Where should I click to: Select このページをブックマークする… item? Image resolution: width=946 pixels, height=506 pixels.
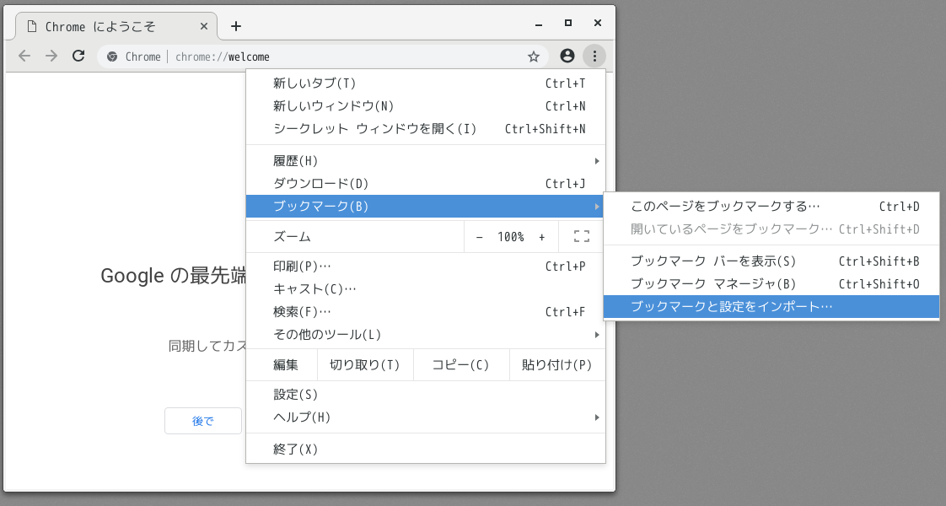click(x=771, y=207)
